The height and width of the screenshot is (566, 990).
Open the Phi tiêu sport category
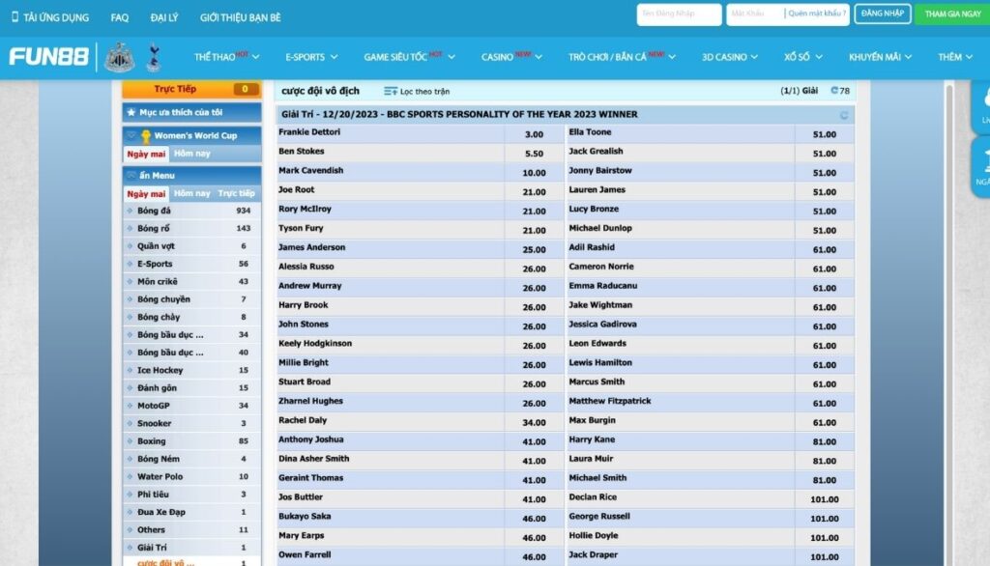pyautogui.click(x=191, y=495)
